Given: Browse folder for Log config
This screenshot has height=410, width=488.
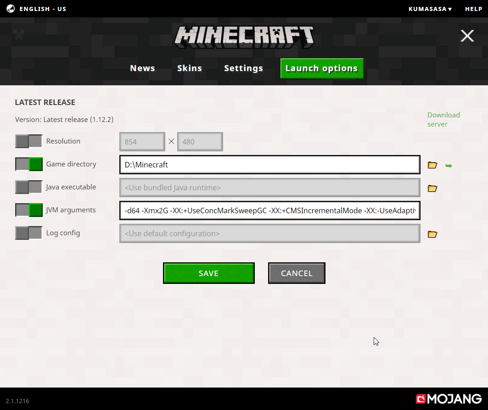Looking at the screenshot, I should tap(432, 234).
